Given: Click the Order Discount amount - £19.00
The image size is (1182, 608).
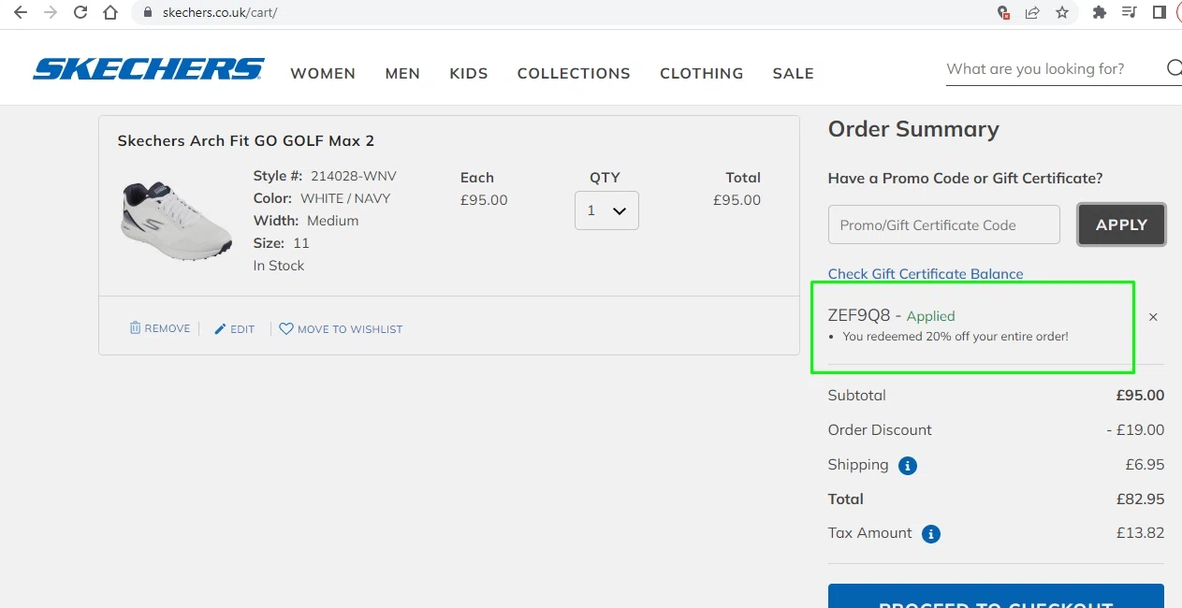Looking at the screenshot, I should click(x=1135, y=430).
